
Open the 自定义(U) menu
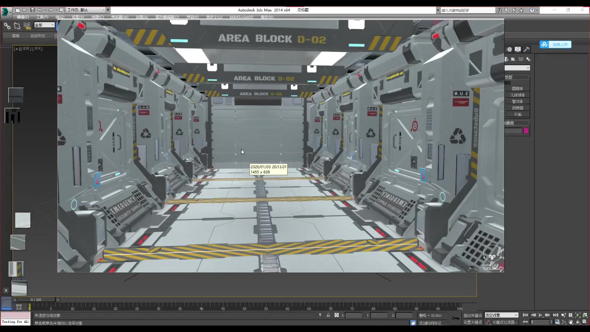[x=214, y=17]
